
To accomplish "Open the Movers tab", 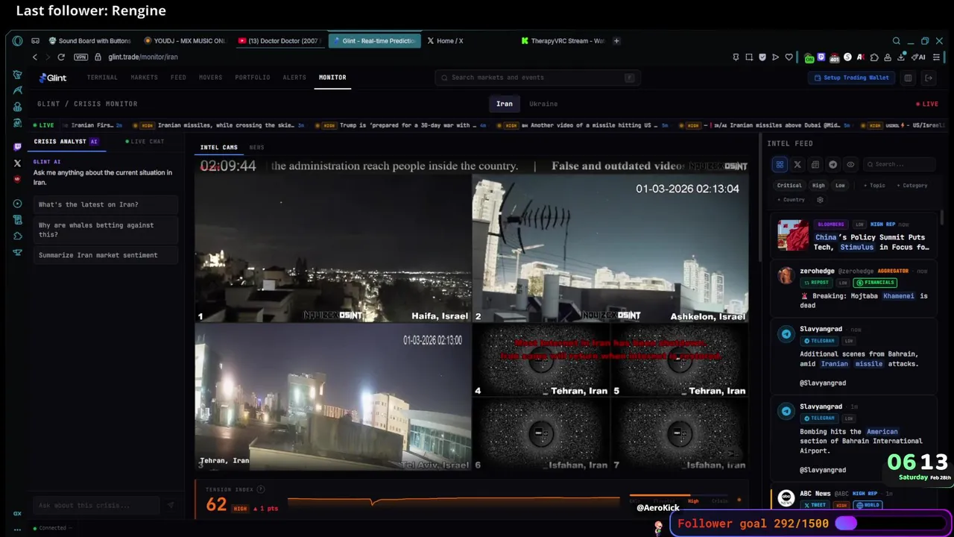I will (x=210, y=78).
